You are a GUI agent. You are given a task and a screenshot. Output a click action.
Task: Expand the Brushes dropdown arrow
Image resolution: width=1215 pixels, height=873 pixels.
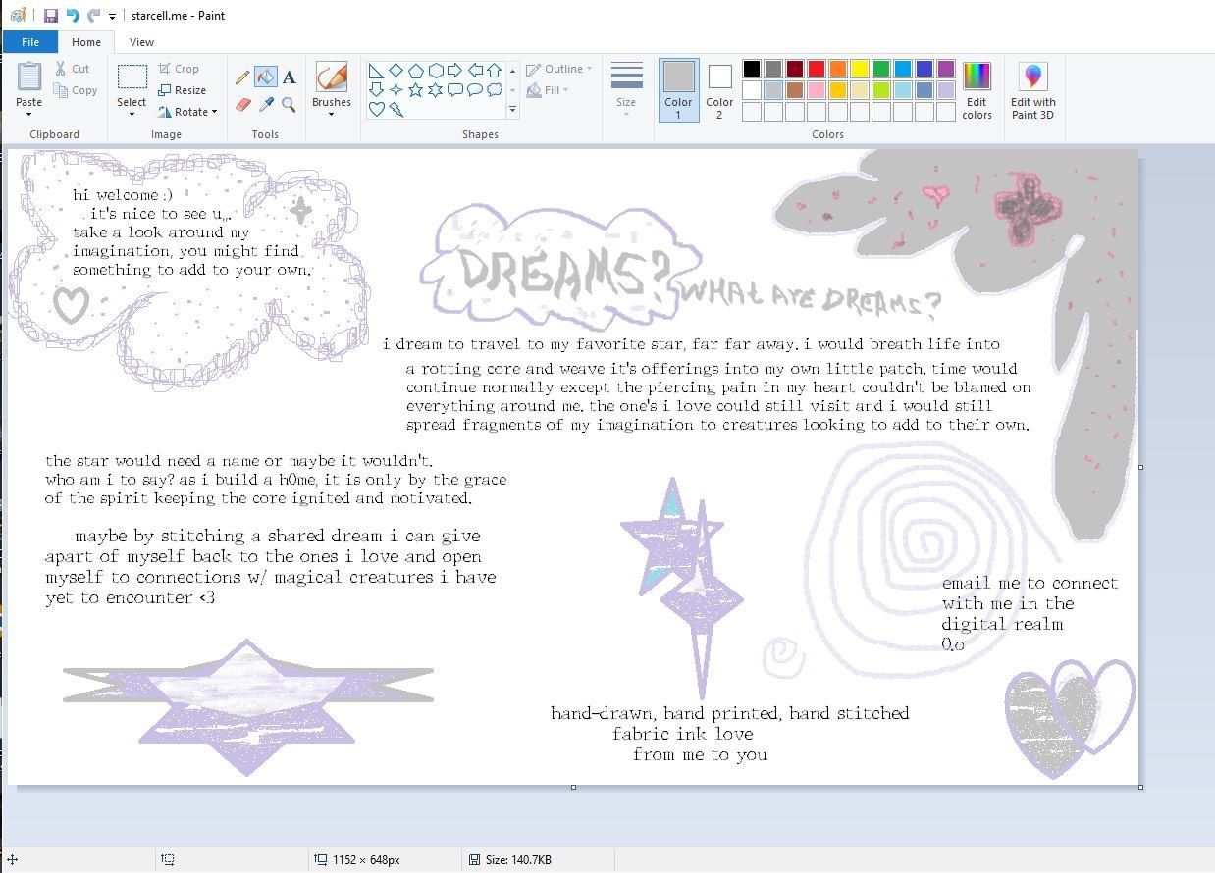pyautogui.click(x=332, y=114)
